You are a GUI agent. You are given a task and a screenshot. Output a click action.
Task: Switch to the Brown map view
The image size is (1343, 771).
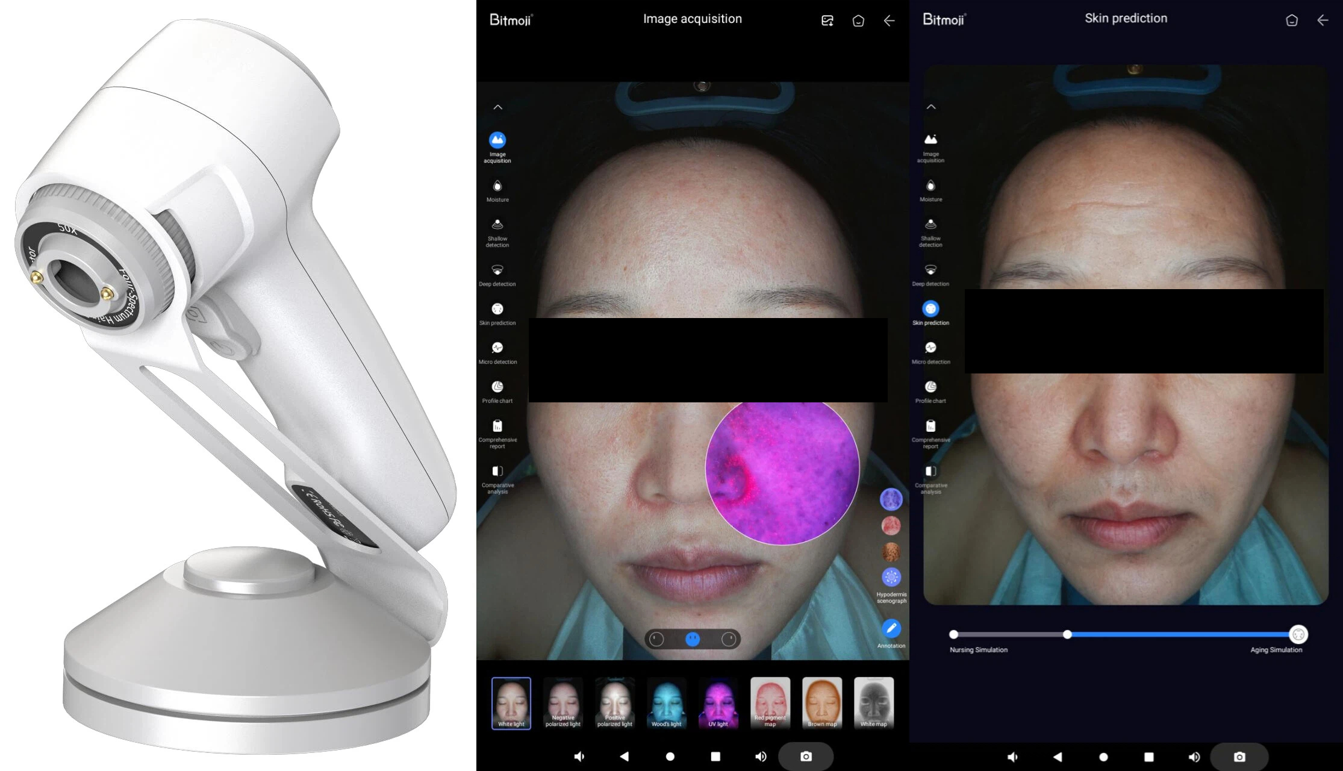click(x=822, y=703)
